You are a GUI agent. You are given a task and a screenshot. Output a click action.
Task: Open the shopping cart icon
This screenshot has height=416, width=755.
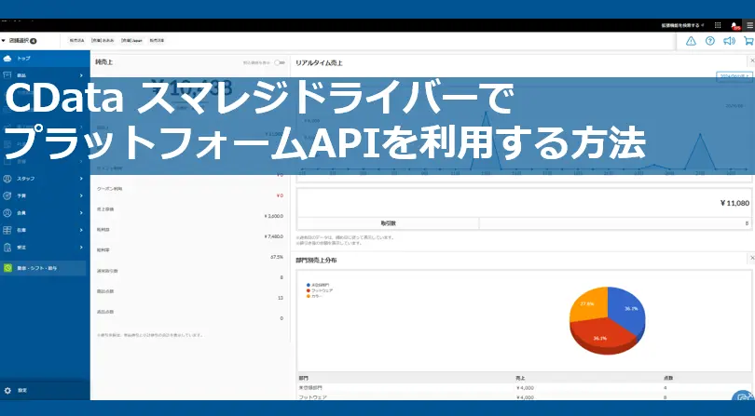click(748, 41)
